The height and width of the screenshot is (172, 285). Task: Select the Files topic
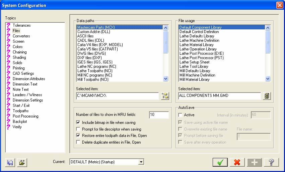point(16,31)
